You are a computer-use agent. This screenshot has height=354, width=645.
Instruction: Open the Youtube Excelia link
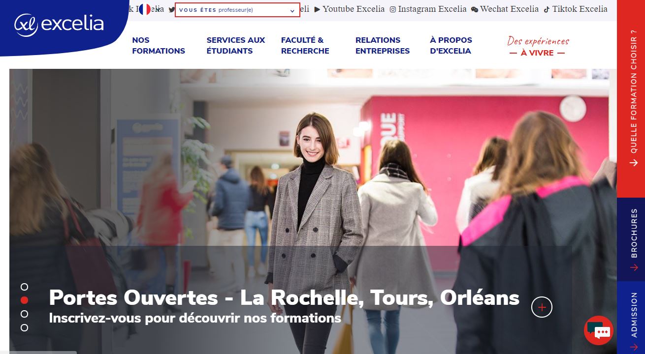pos(349,9)
